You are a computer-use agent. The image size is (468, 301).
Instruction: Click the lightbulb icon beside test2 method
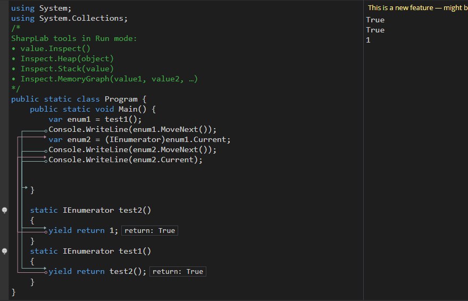click(5, 210)
